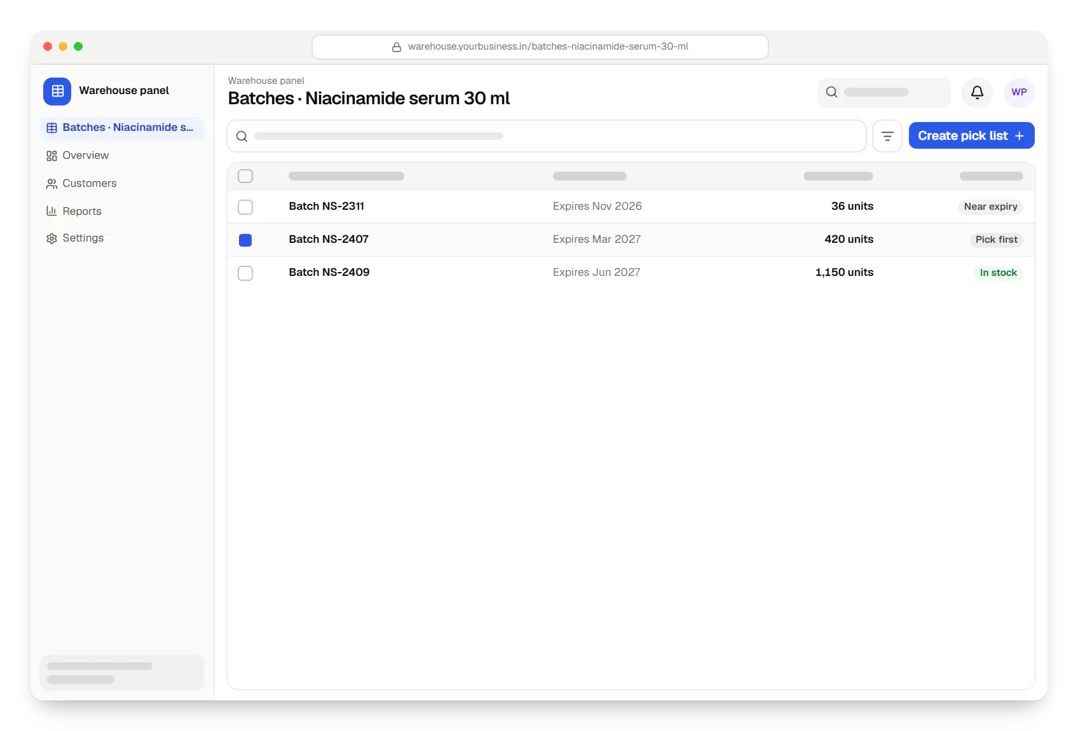Screen dimensions: 1078x731
Task: Click the Overview sidebar icon
Action: [x=51, y=156]
